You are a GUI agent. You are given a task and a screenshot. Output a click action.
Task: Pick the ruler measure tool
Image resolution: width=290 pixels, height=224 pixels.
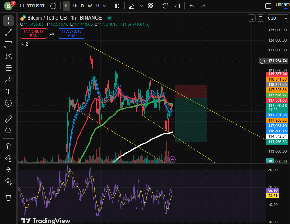pyautogui.click(x=8, y=119)
